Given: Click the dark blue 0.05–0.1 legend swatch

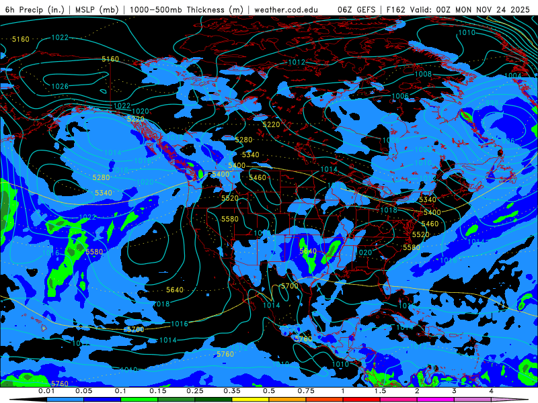Looking at the screenshot, I should [x=102, y=400].
